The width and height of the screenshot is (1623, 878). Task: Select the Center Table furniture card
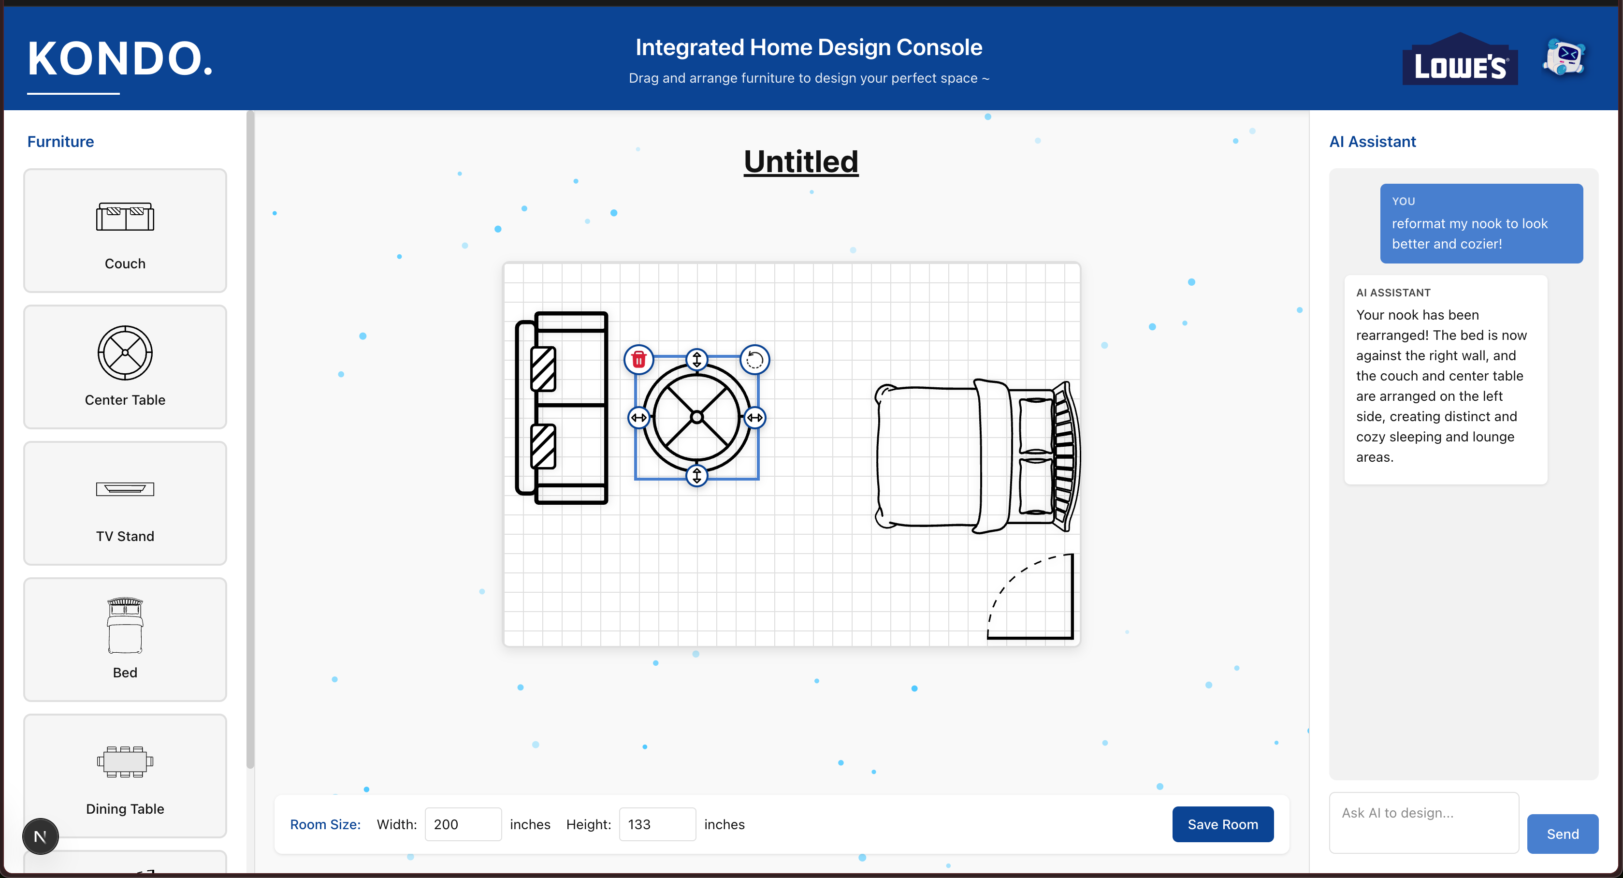pos(125,366)
